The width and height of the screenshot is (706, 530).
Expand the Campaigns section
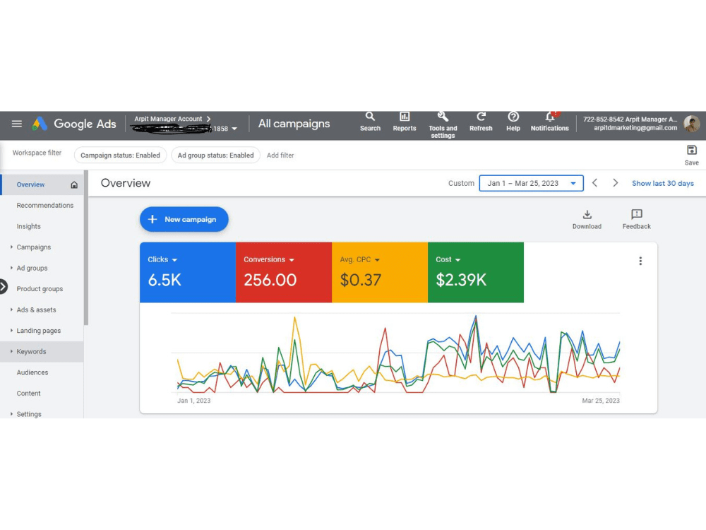(x=11, y=247)
